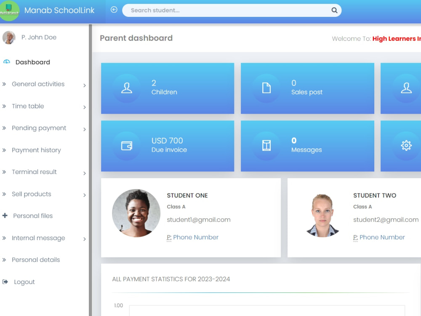Click the Sales post document icon
The height and width of the screenshot is (316, 421).
coord(266,88)
